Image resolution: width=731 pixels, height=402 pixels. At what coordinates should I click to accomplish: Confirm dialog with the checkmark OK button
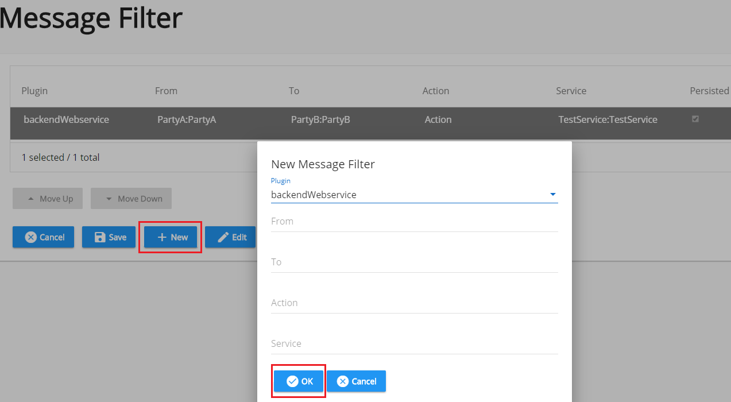coord(299,381)
